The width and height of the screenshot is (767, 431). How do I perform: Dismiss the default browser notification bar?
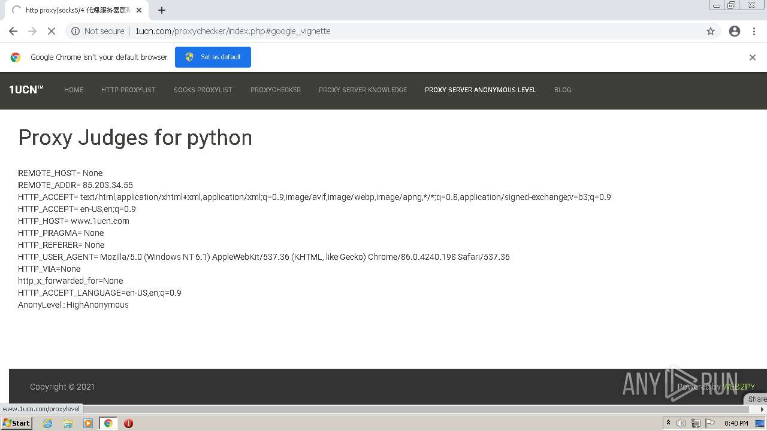(x=753, y=57)
